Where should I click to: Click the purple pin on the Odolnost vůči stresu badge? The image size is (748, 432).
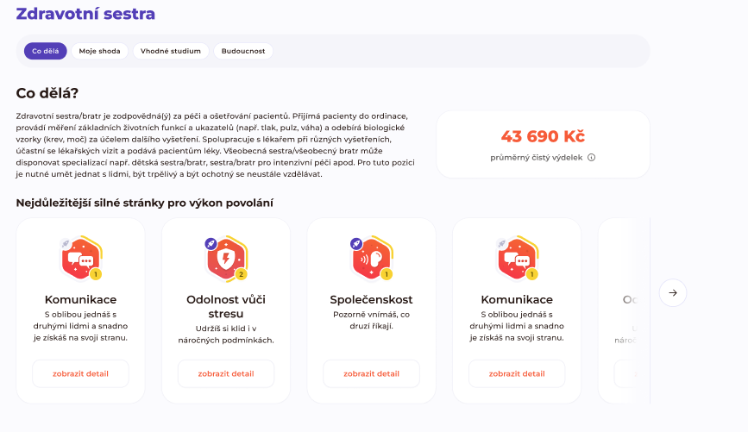(211, 245)
